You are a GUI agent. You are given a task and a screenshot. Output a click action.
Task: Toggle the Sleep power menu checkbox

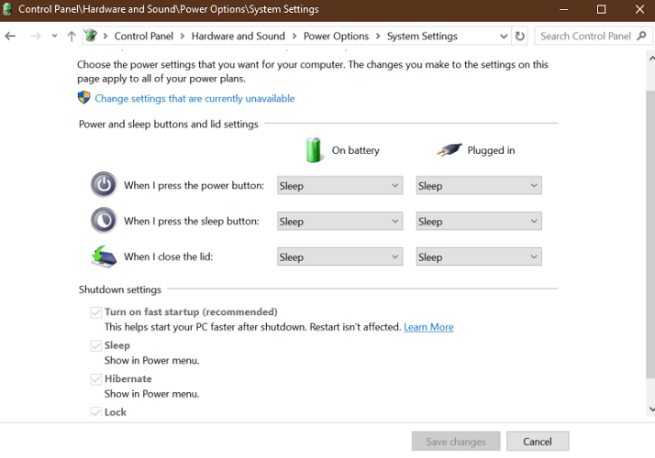95,345
